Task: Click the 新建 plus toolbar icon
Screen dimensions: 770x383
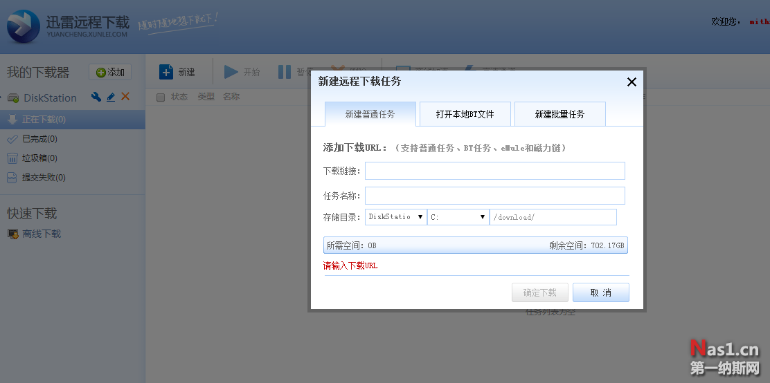Action: point(166,72)
